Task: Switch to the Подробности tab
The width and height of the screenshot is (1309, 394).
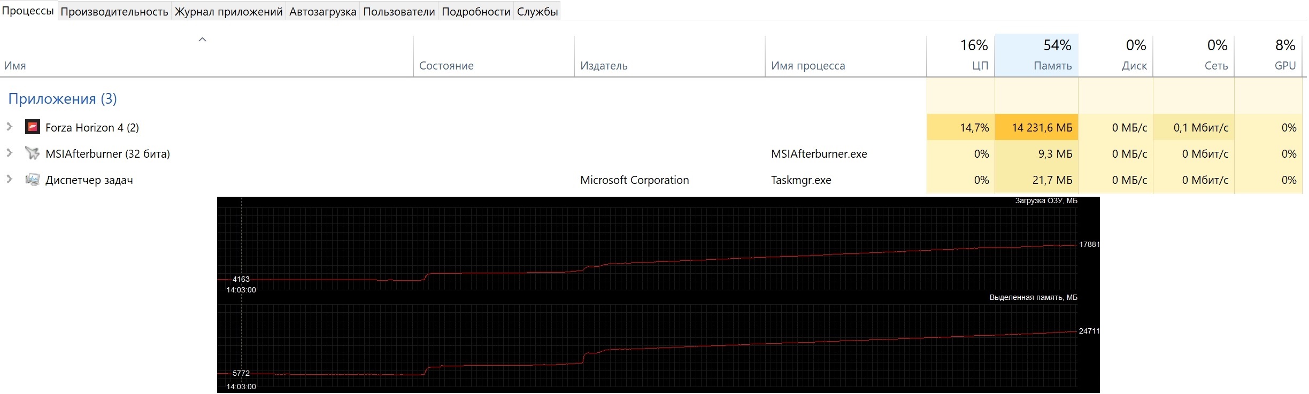Action: click(x=476, y=11)
